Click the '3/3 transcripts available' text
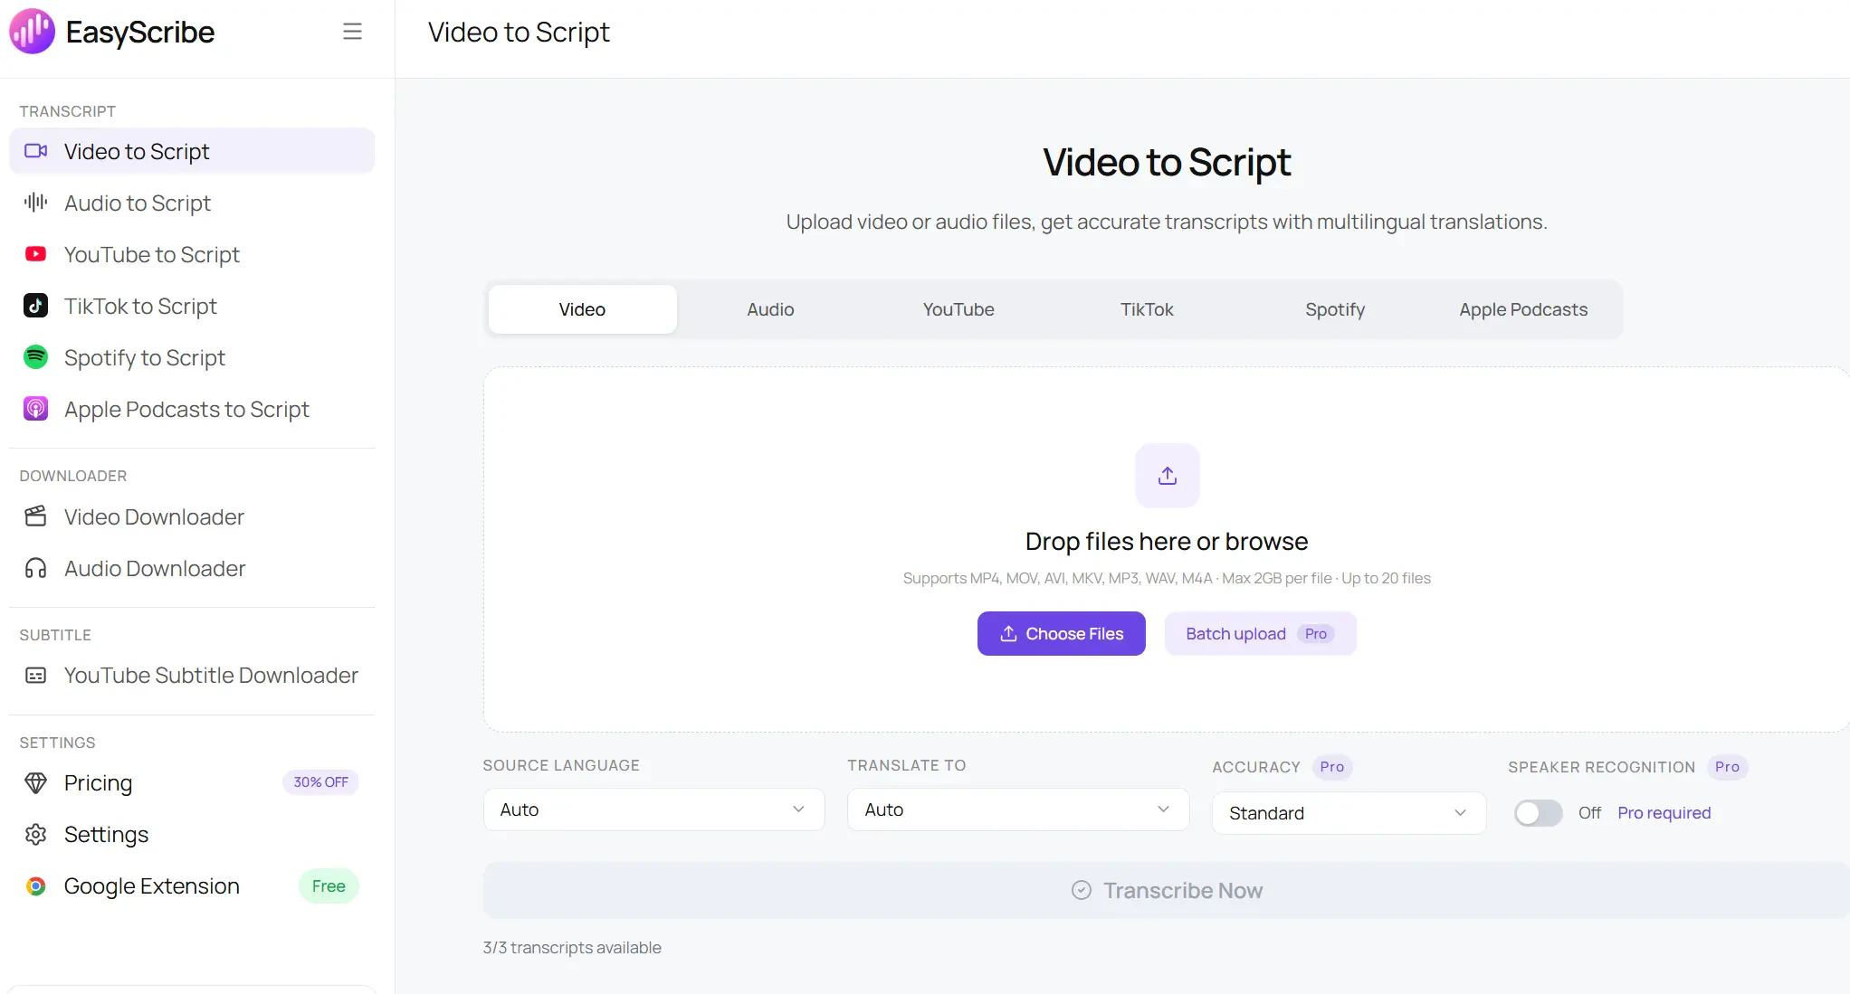Image resolution: width=1850 pixels, height=994 pixels. point(572,948)
